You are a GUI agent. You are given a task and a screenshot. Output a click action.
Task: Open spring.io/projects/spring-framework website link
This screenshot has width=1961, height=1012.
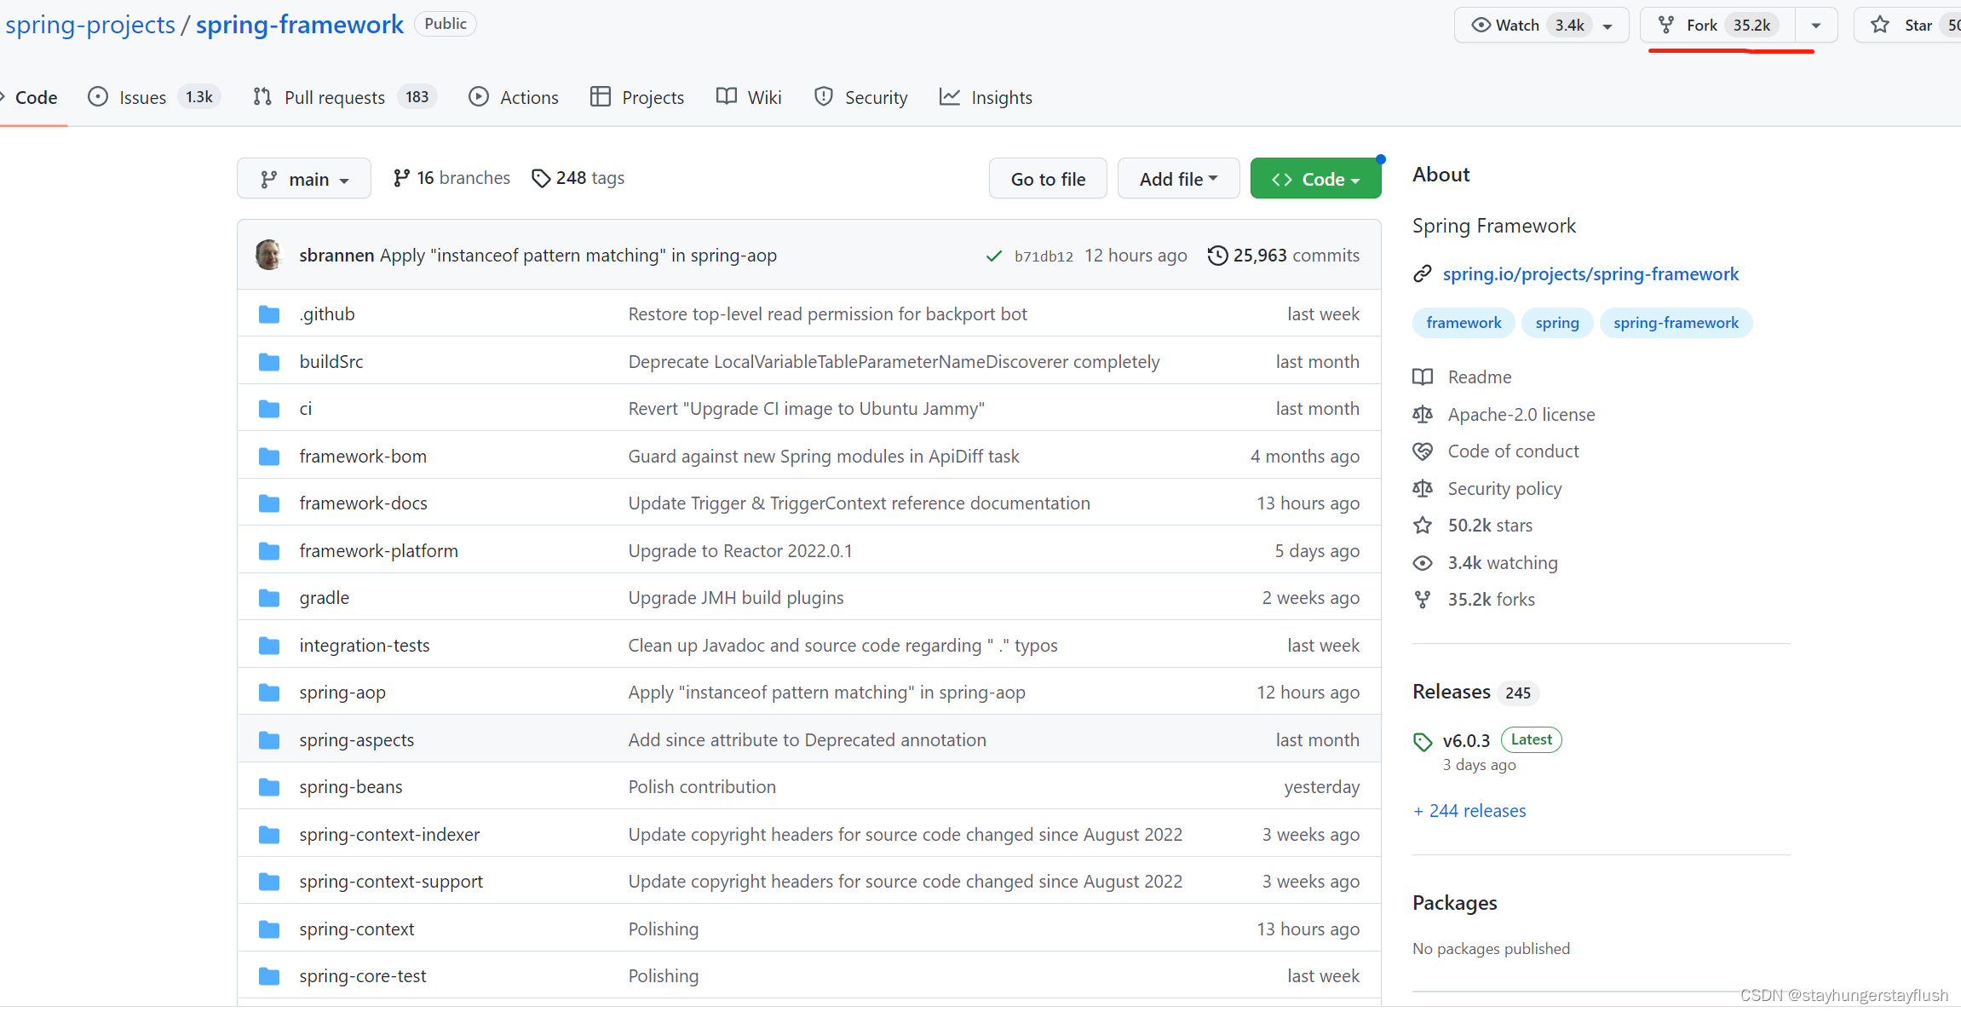(x=1590, y=274)
